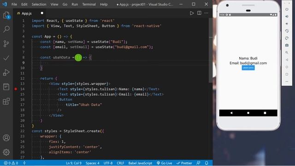Change encoding via UTF-8

coord(108,163)
